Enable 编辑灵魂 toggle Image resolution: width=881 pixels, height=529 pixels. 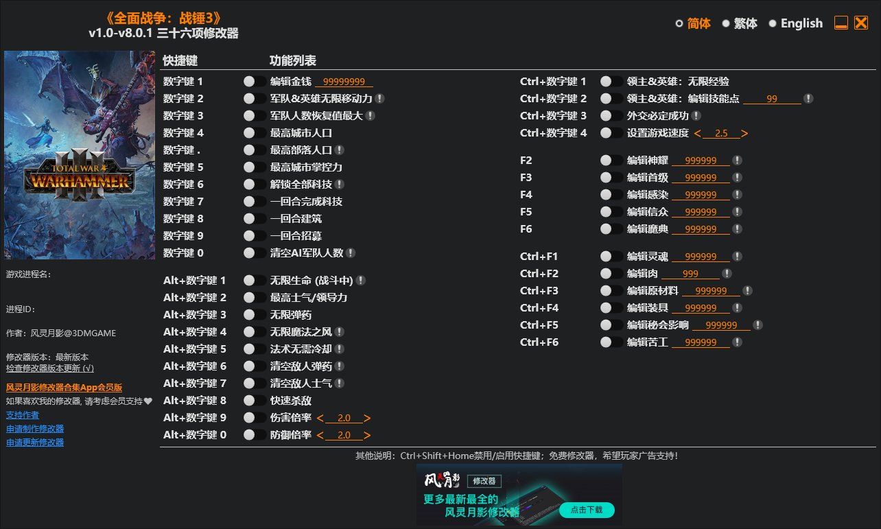click(x=611, y=257)
